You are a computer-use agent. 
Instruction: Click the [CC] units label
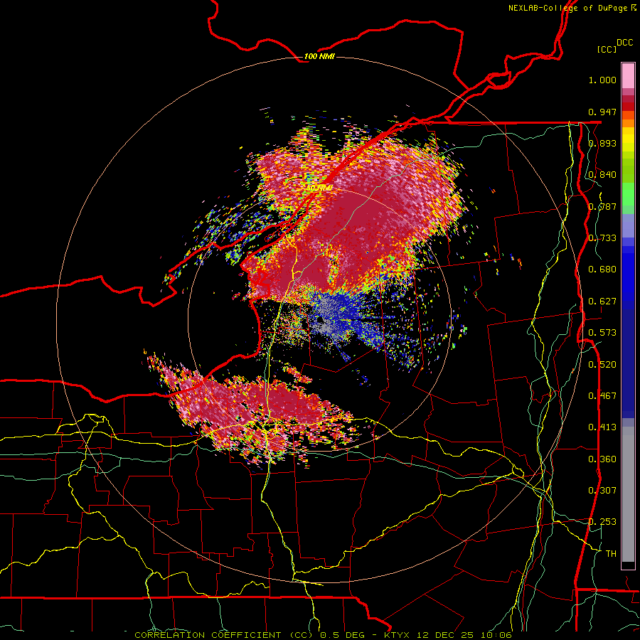607,49
